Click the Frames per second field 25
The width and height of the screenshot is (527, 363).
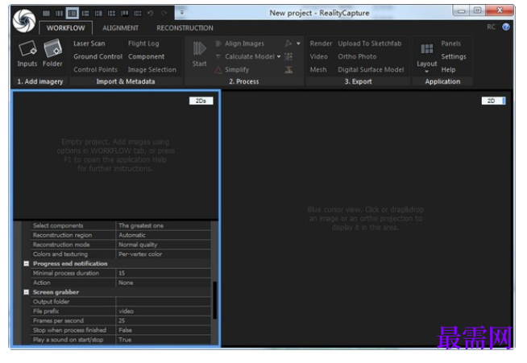click(164, 320)
